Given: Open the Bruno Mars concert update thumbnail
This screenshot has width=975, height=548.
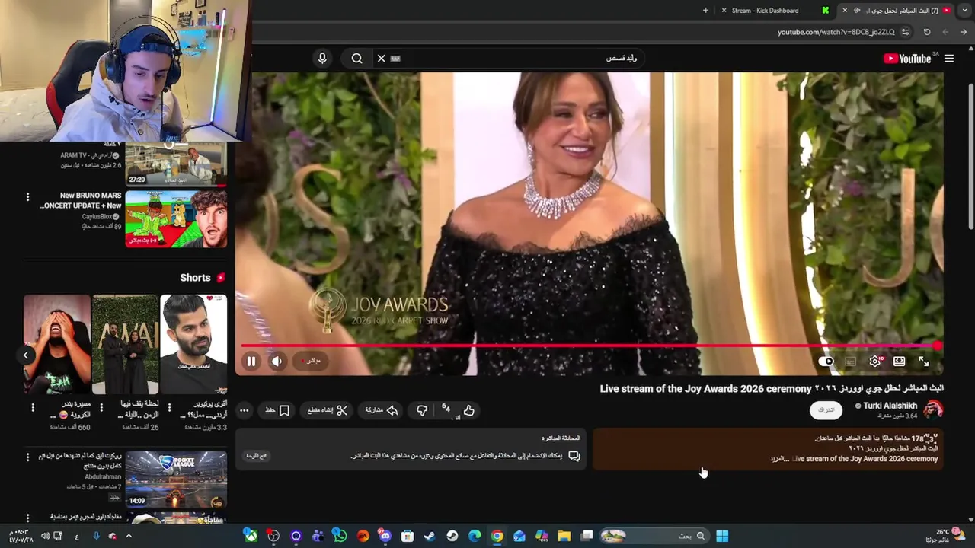Looking at the screenshot, I should 176,219.
